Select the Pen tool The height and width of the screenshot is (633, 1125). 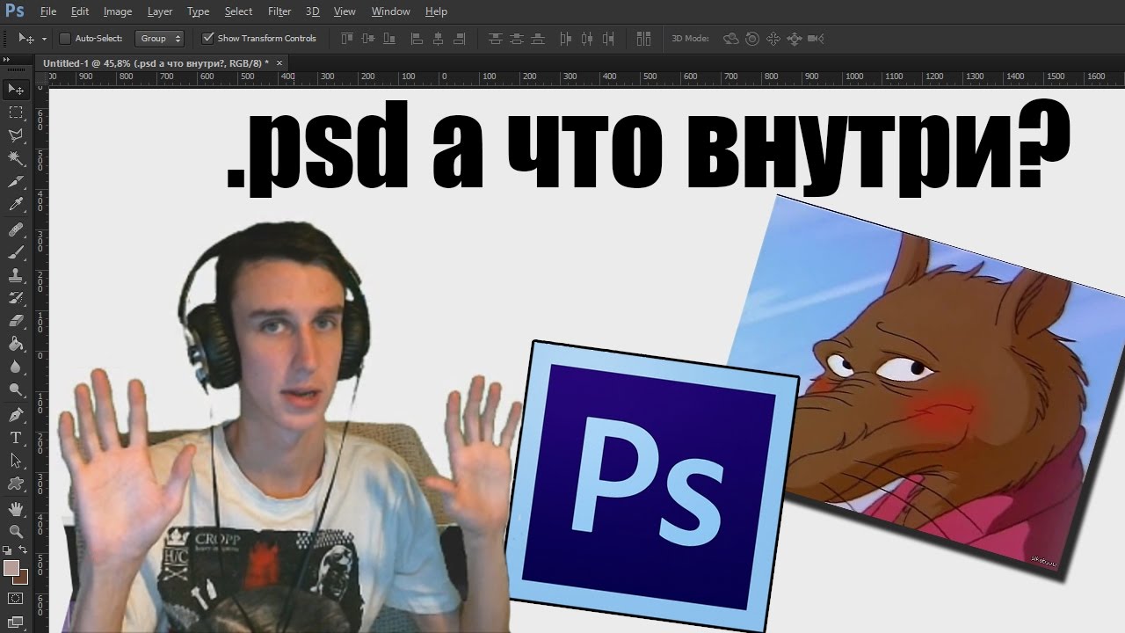16,414
